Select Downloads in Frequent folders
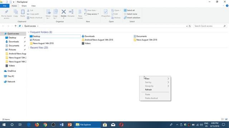 pyautogui.click(x=88, y=36)
